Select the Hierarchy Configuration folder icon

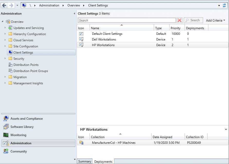(10, 34)
